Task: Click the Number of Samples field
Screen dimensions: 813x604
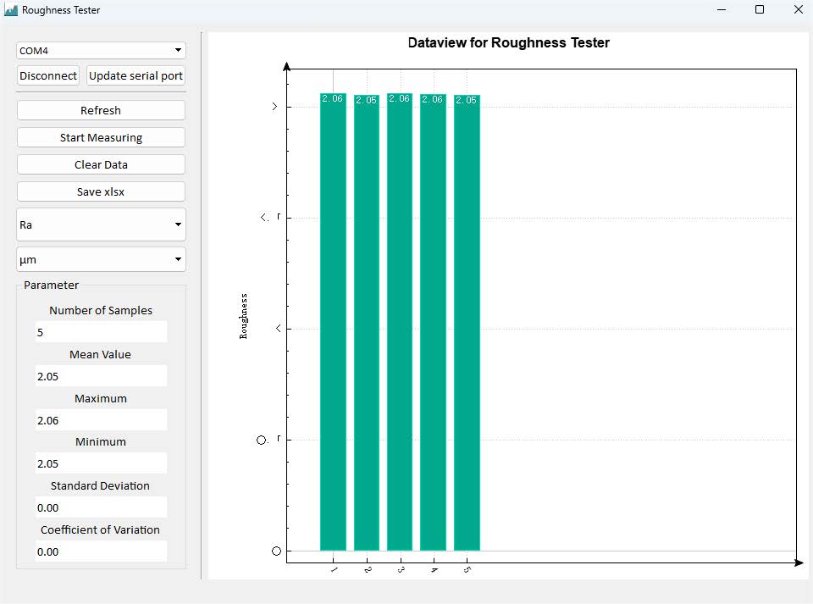Action: (101, 332)
